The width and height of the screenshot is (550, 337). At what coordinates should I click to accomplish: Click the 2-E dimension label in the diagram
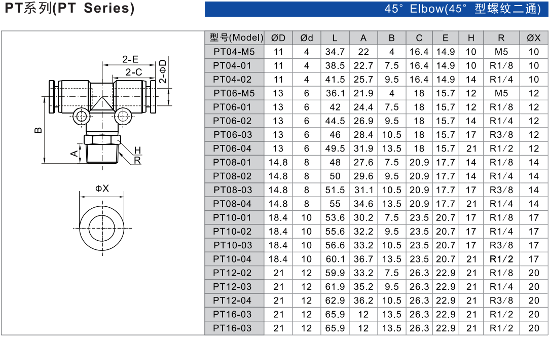130,59
